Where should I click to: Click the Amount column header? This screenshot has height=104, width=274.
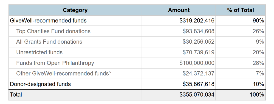[x=179, y=10]
